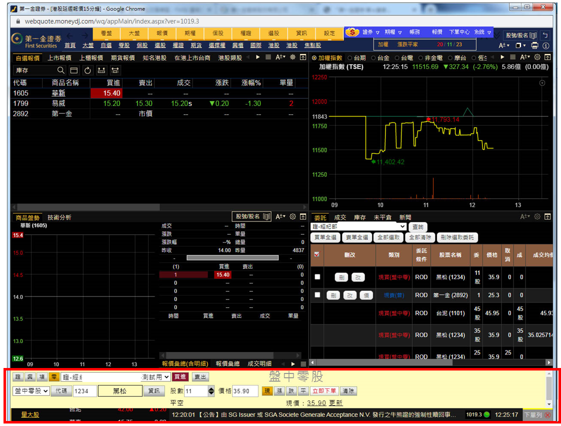The image size is (561, 426).
Task: Check the 黑松 order row checkbox
Action: (317, 277)
